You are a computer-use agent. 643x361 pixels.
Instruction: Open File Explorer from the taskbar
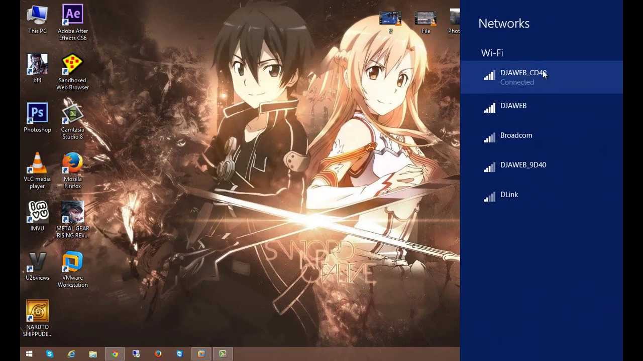[93, 354]
